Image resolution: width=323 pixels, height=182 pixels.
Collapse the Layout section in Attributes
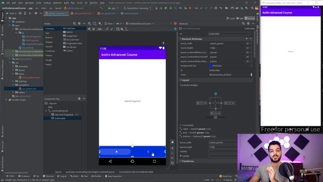click(x=181, y=80)
